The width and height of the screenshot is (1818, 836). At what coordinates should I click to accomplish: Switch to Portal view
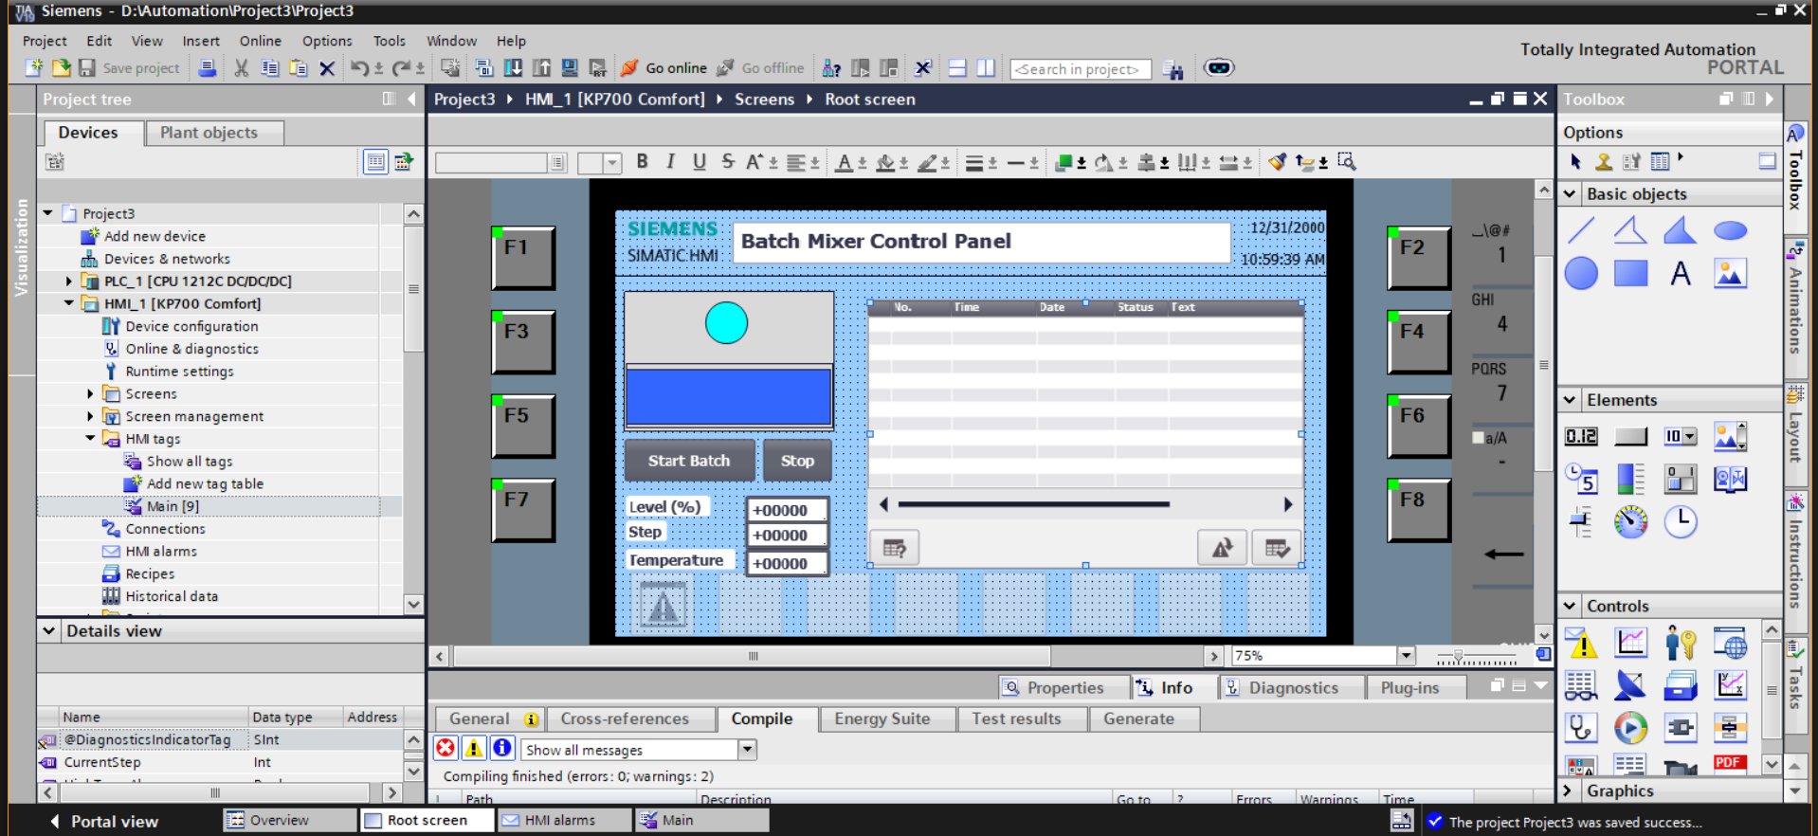[x=103, y=821]
